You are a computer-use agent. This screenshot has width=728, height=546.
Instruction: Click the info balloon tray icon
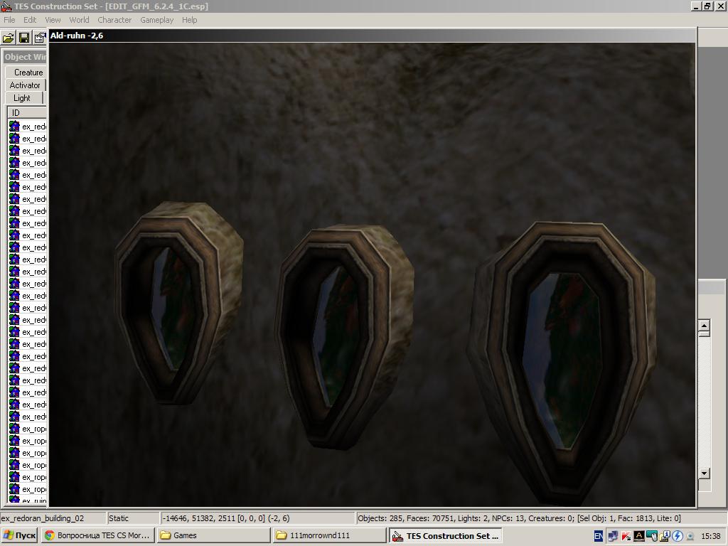pos(665,536)
